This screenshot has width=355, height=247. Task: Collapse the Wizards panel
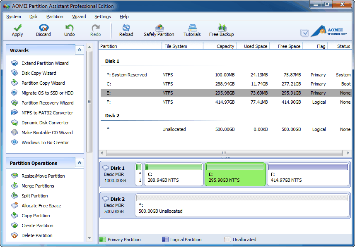80,50
